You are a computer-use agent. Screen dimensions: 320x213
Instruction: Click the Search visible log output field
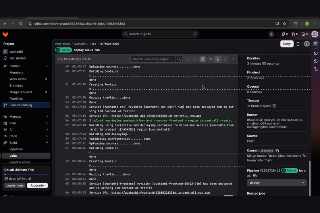[x=153, y=59]
